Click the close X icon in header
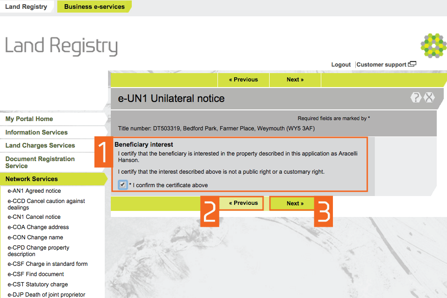 [429, 98]
